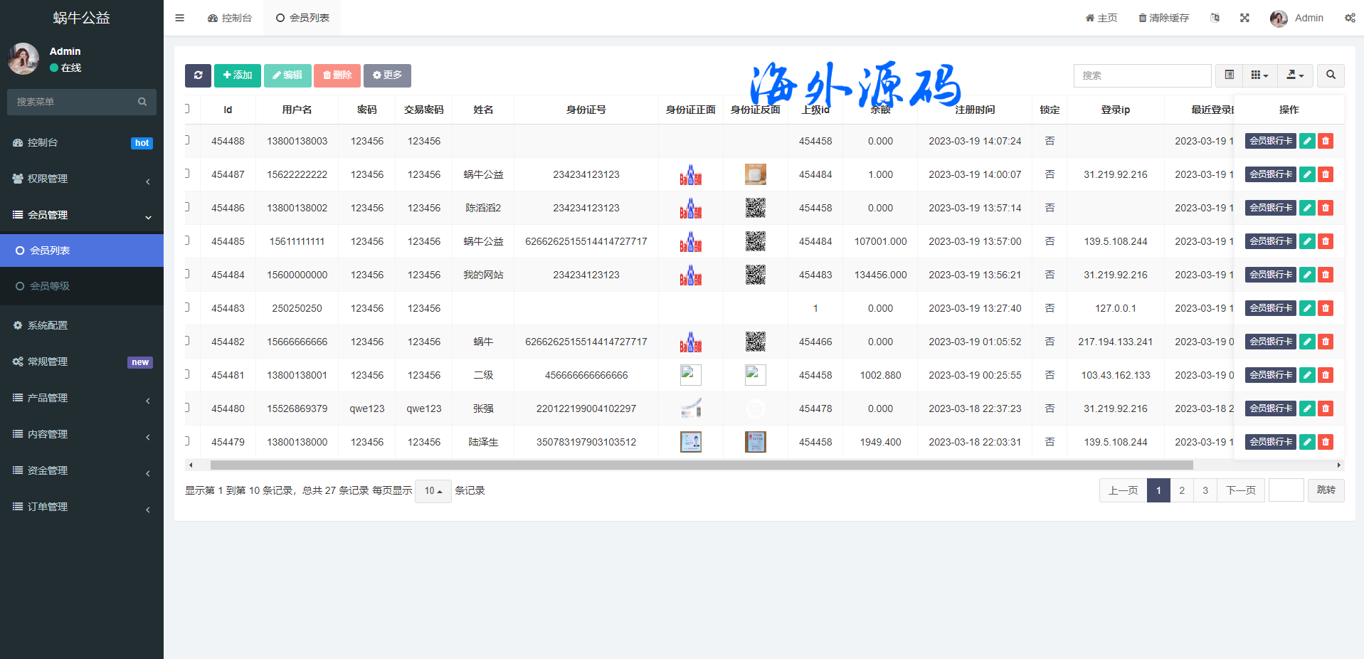Click 会员银行卡 button for member 454485
The height and width of the screenshot is (659, 1364).
1270,241
